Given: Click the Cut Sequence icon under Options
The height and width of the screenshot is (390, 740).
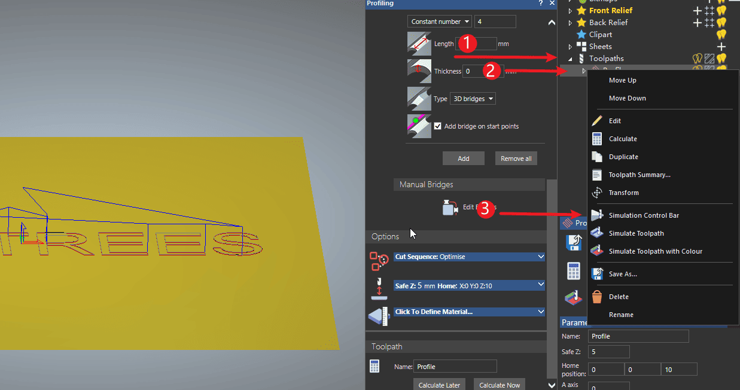Looking at the screenshot, I should coord(379,261).
